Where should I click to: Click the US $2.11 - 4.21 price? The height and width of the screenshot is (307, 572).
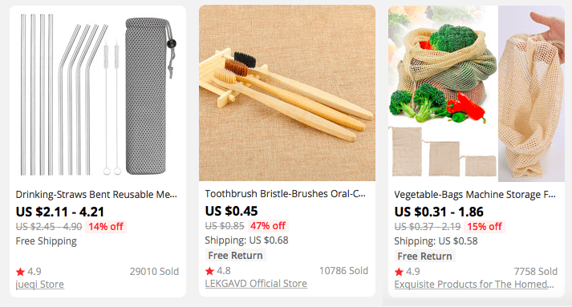(60, 212)
